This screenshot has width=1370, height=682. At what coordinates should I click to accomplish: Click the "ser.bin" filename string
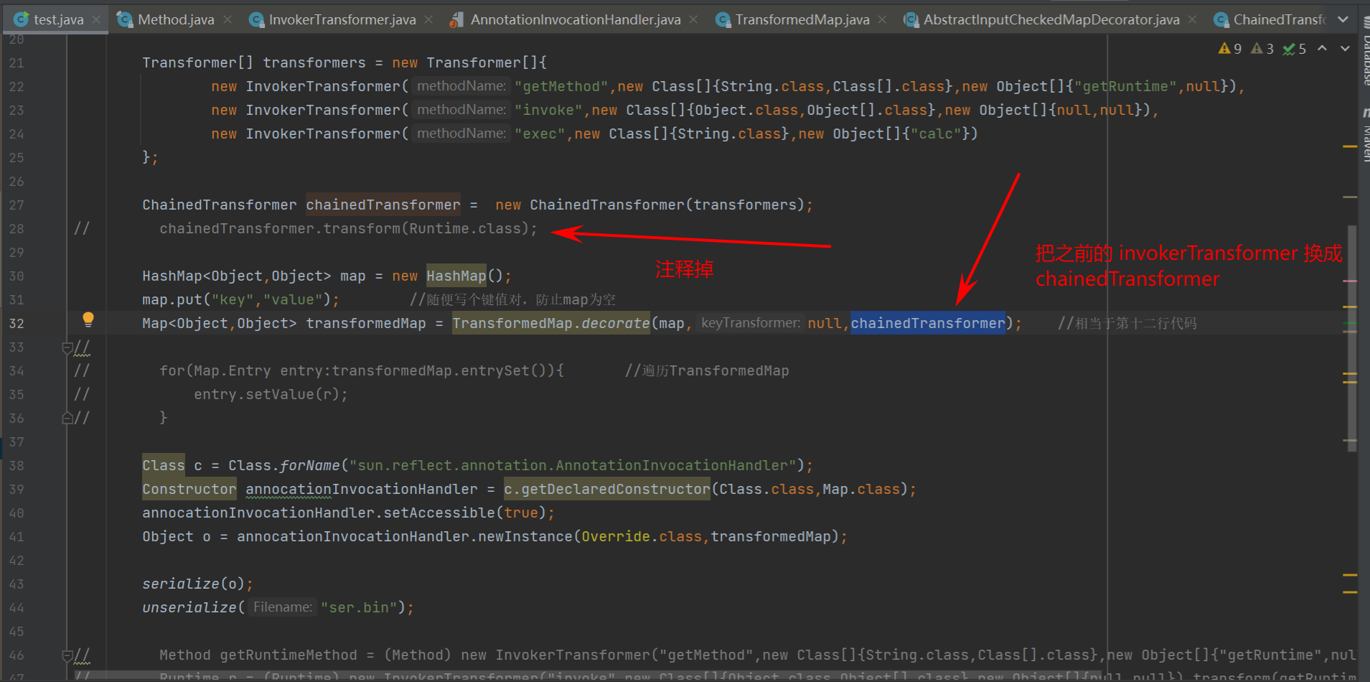click(x=359, y=608)
